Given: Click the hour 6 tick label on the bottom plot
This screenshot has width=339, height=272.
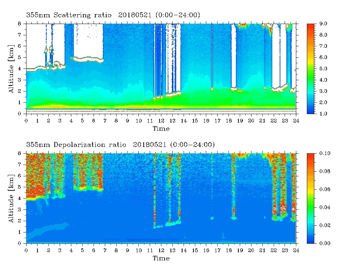Looking at the screenshot, I should [94, 250].
